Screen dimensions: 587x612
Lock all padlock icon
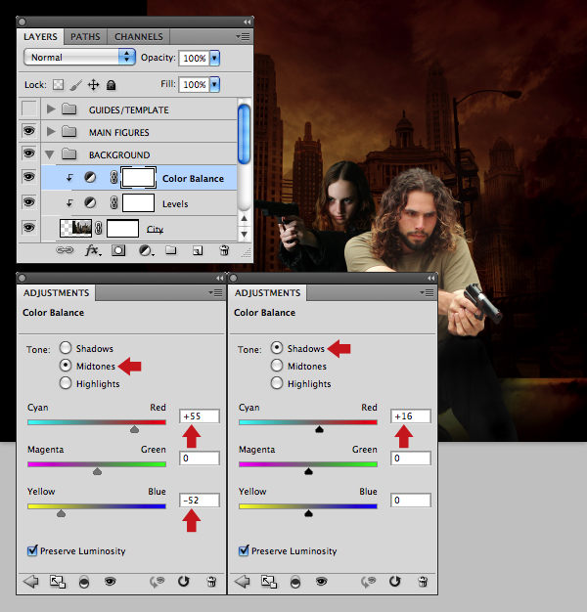[x=111, y=85]
